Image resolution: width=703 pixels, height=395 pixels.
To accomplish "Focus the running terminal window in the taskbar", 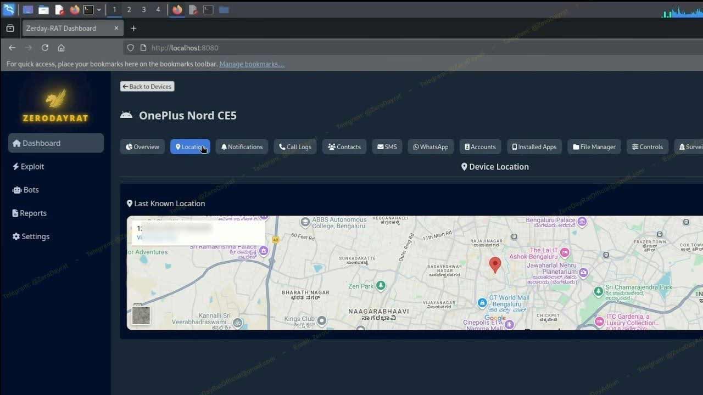I will (x=208, y=9).
